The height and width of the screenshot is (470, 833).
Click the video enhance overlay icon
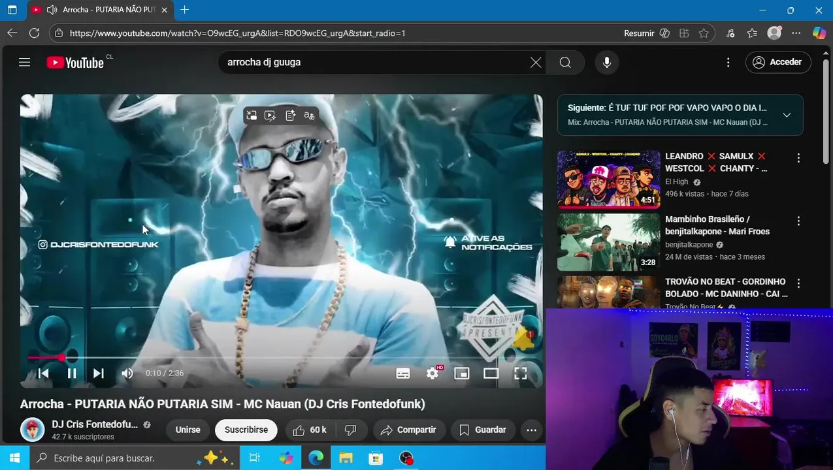pos(270,116)
